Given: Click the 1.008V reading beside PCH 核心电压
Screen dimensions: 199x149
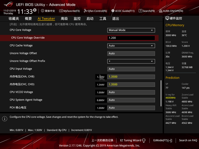Looking at the screenshot, I should pos(101,108).
